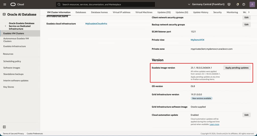Screen dimensions: 257x136
Task: Open the Monitoring tab
Action: [232, 12]
